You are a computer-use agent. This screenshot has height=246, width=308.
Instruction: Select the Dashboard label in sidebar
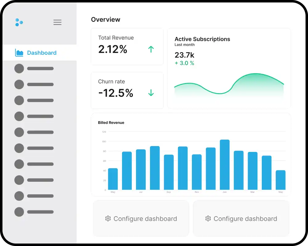click(42, 53)
